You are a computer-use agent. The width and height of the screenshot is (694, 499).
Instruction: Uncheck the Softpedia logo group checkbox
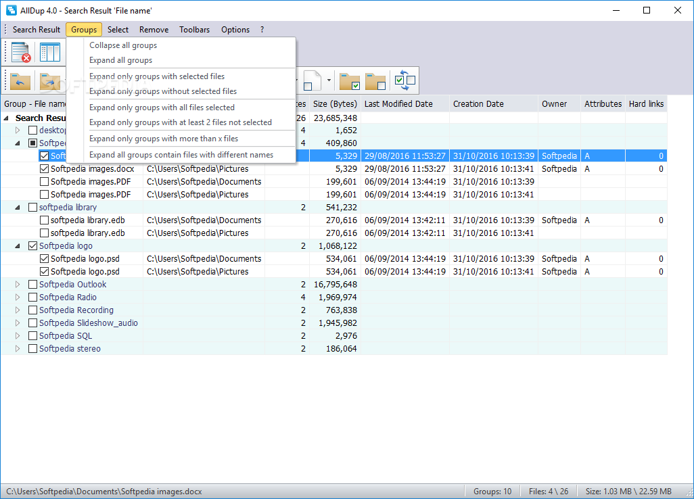click(32, 245)
